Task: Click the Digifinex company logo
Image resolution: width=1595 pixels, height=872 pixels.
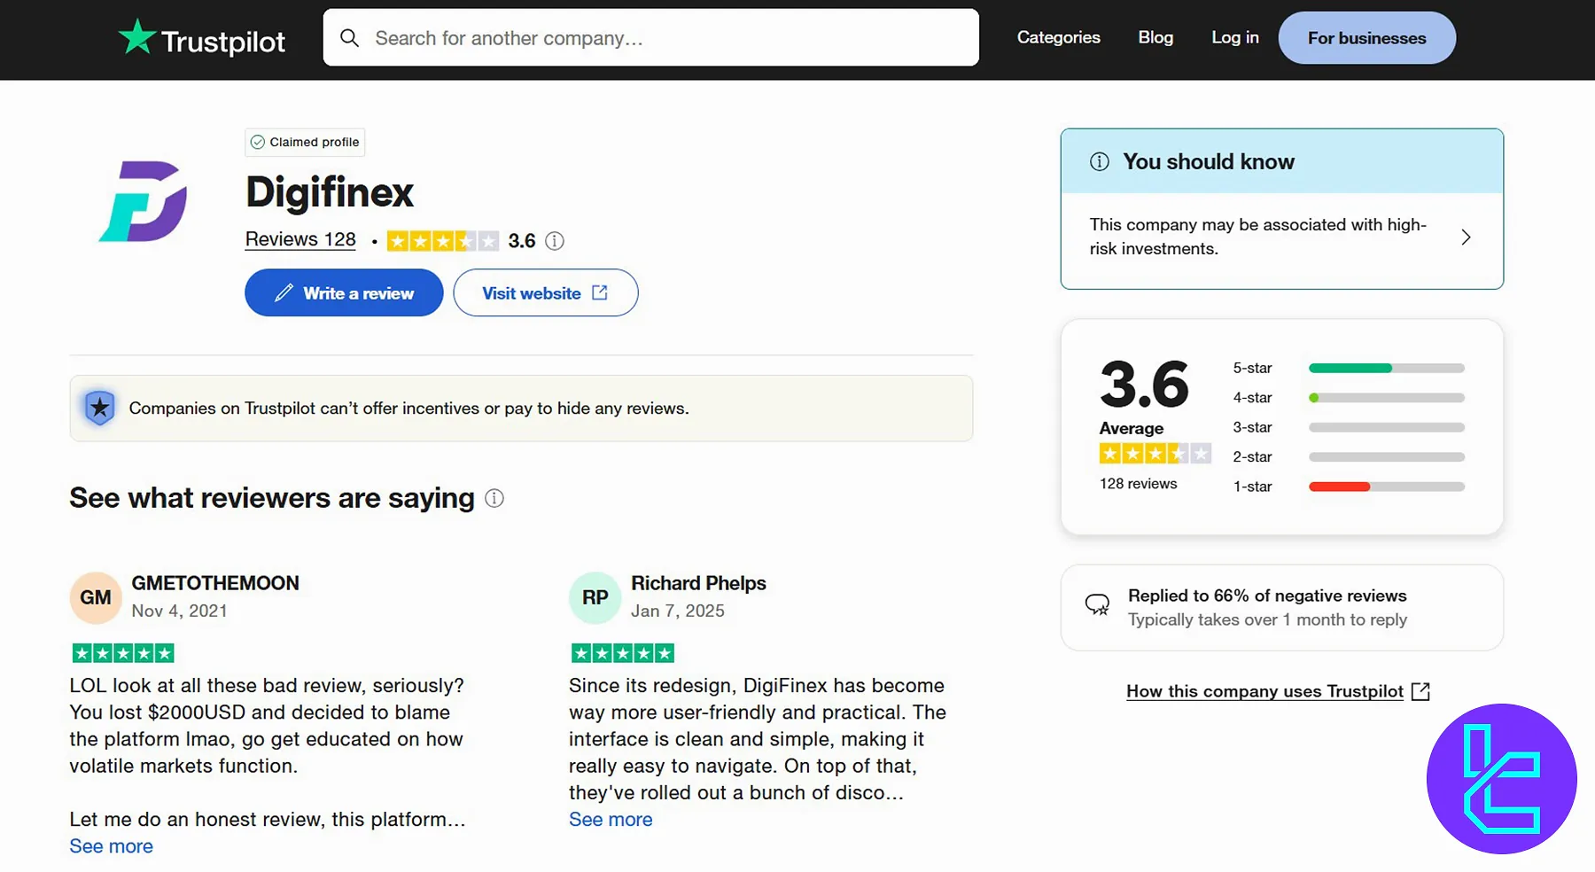Action: pos(144,201)
